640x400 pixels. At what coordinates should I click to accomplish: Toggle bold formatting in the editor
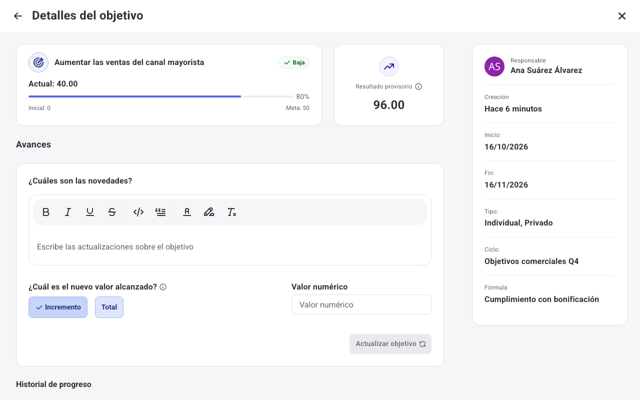pyautogui.click(x=46, y=212)
